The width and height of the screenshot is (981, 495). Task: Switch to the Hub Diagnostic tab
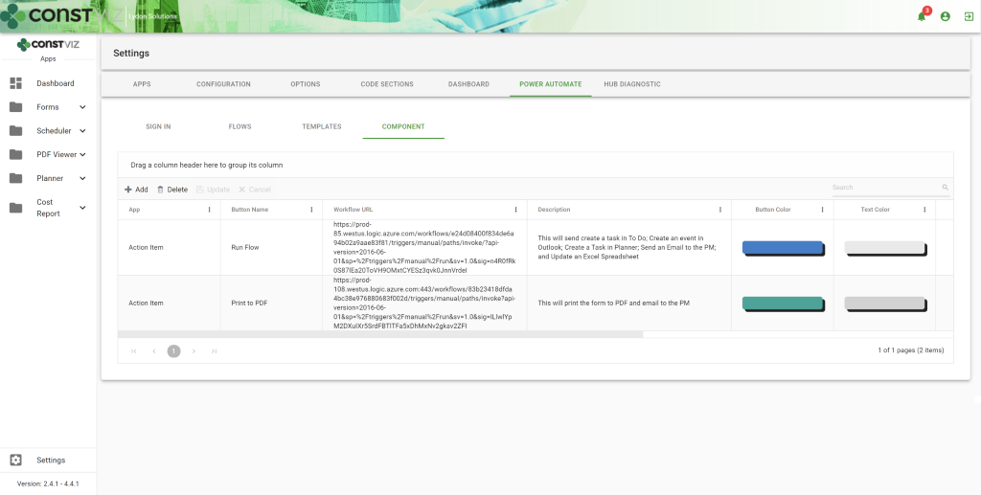631,84
